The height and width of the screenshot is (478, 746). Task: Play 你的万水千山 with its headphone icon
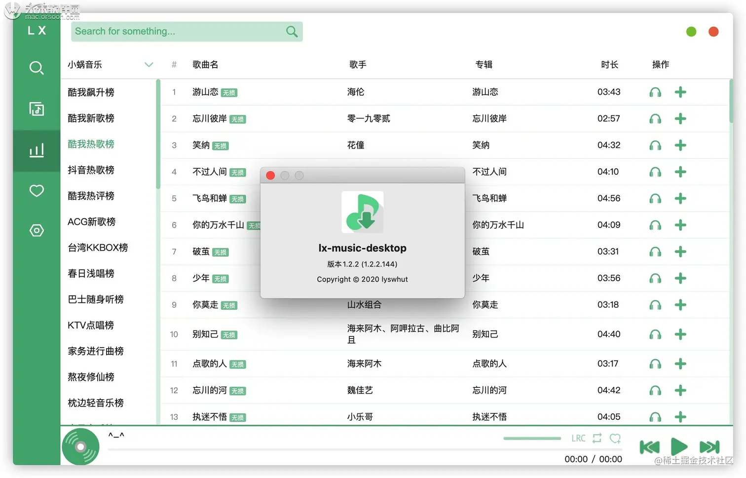[x=655, y=225]
